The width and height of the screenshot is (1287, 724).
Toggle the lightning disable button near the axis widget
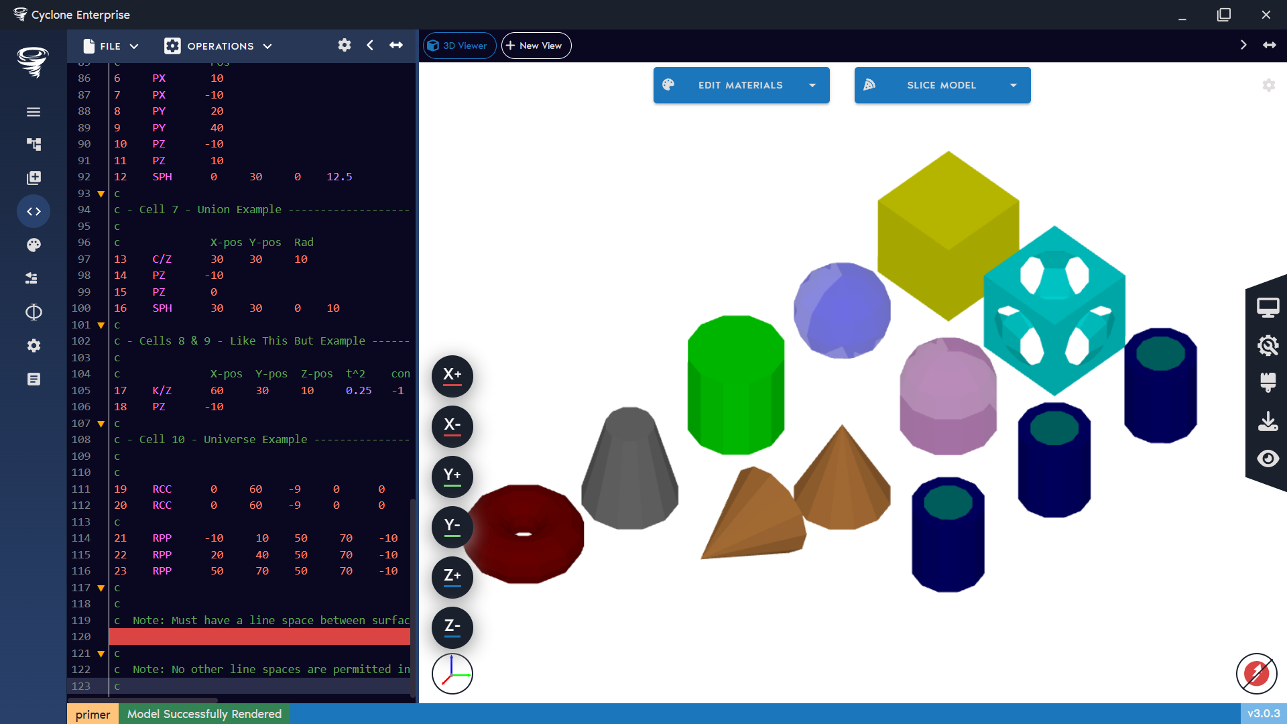click(1257, 674)
